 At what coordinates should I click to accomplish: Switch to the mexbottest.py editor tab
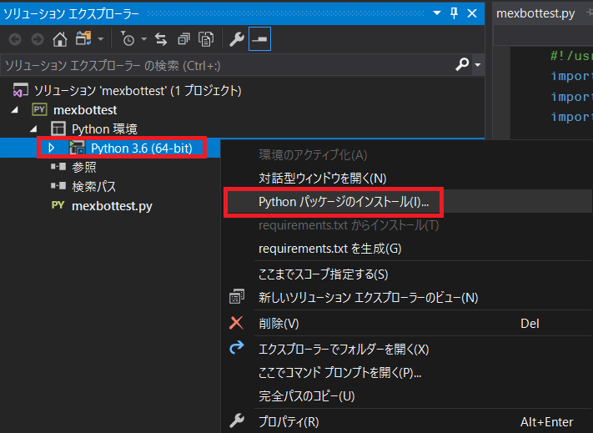click(534, 13)
